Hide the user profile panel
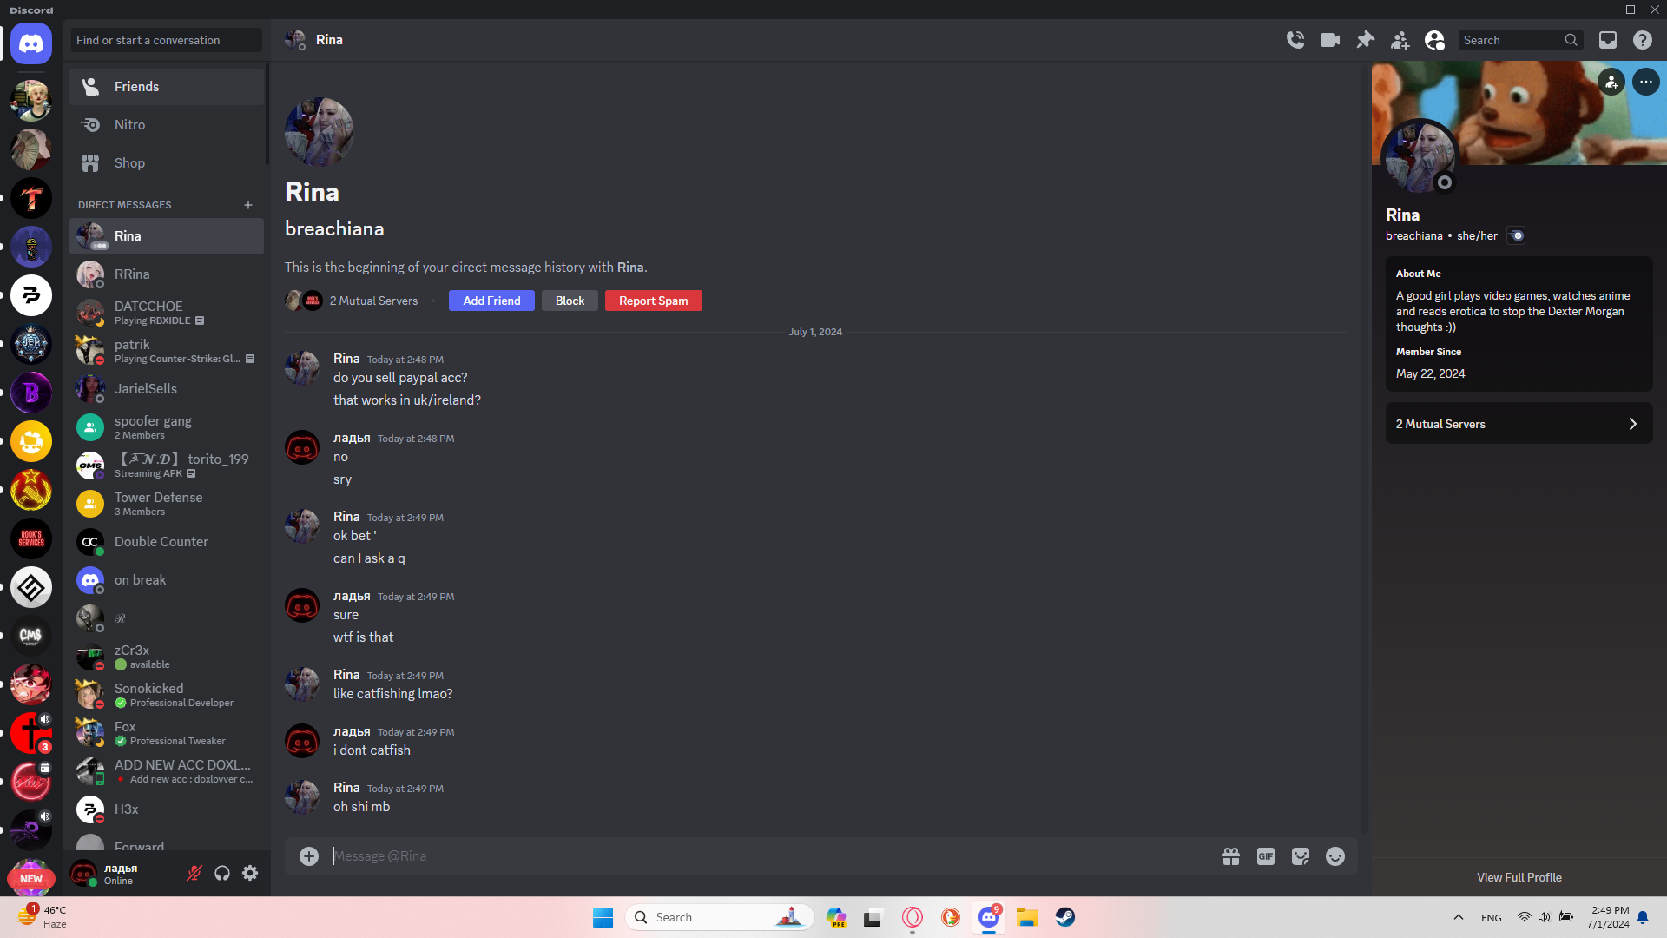The width and height of the screenshot is (1667, 938). [1434, 40]
